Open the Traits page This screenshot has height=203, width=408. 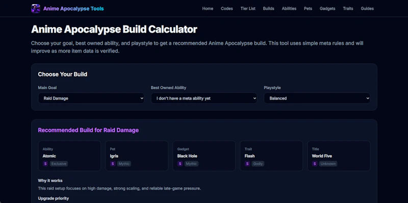point(348,9)
